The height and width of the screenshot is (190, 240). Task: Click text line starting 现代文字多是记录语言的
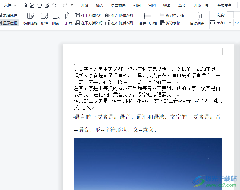click(147, 75)
